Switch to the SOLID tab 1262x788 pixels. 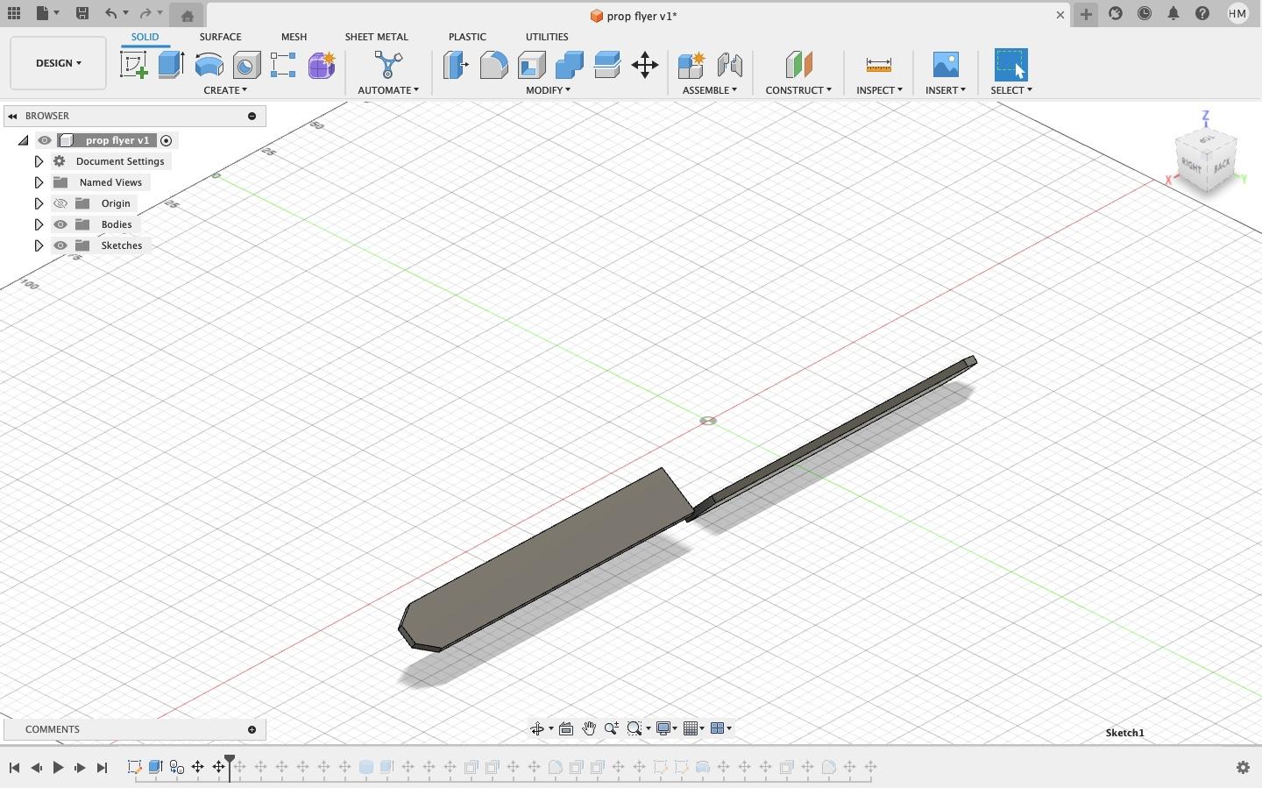click(x=145, y=37)
